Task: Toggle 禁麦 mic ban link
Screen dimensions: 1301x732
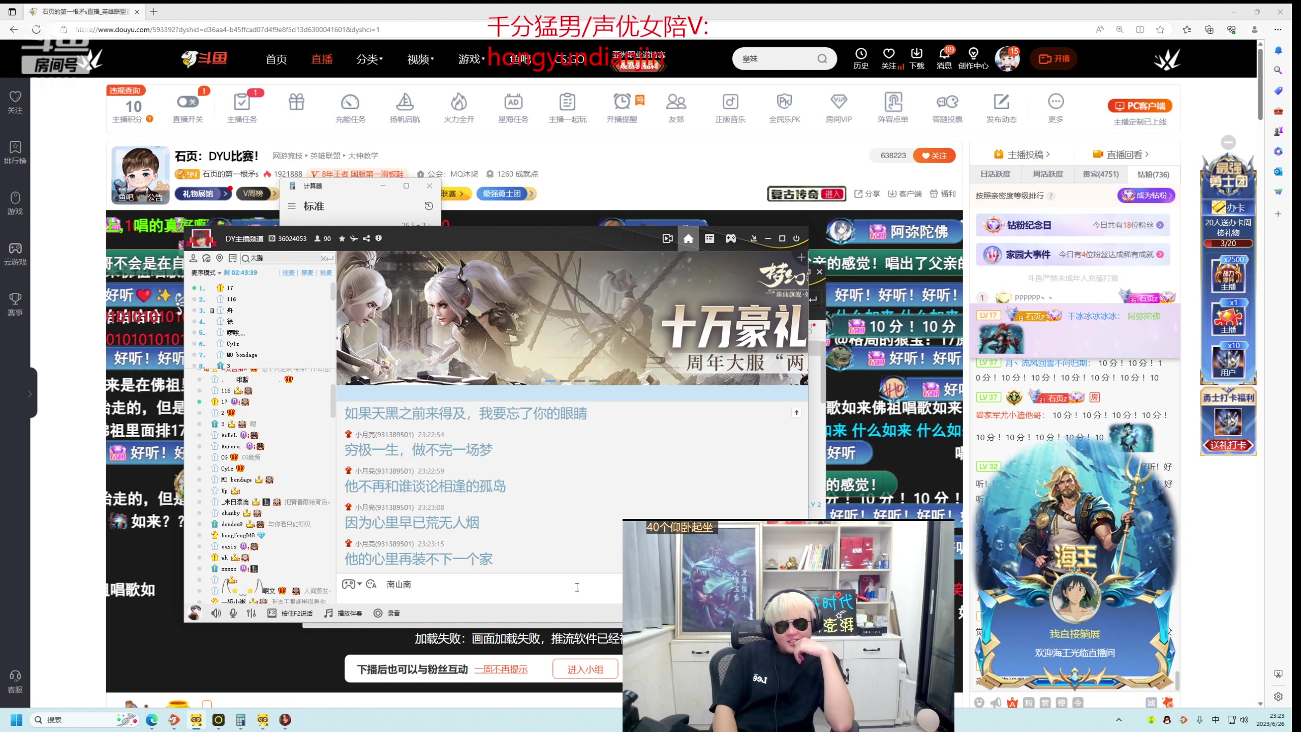Action: coord(307,273)
